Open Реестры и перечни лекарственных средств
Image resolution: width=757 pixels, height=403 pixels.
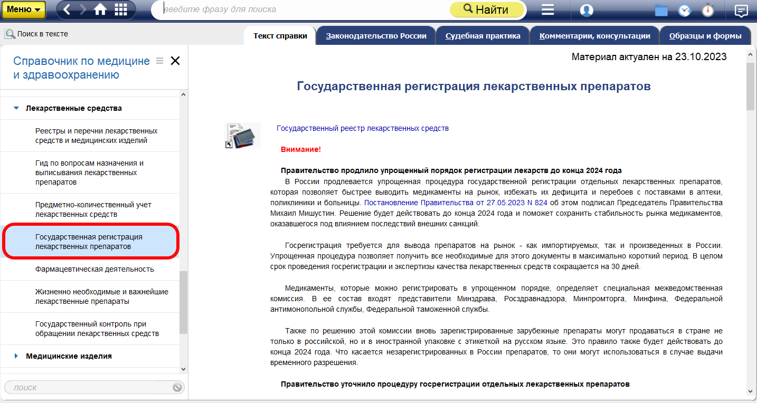coord(90,136)
